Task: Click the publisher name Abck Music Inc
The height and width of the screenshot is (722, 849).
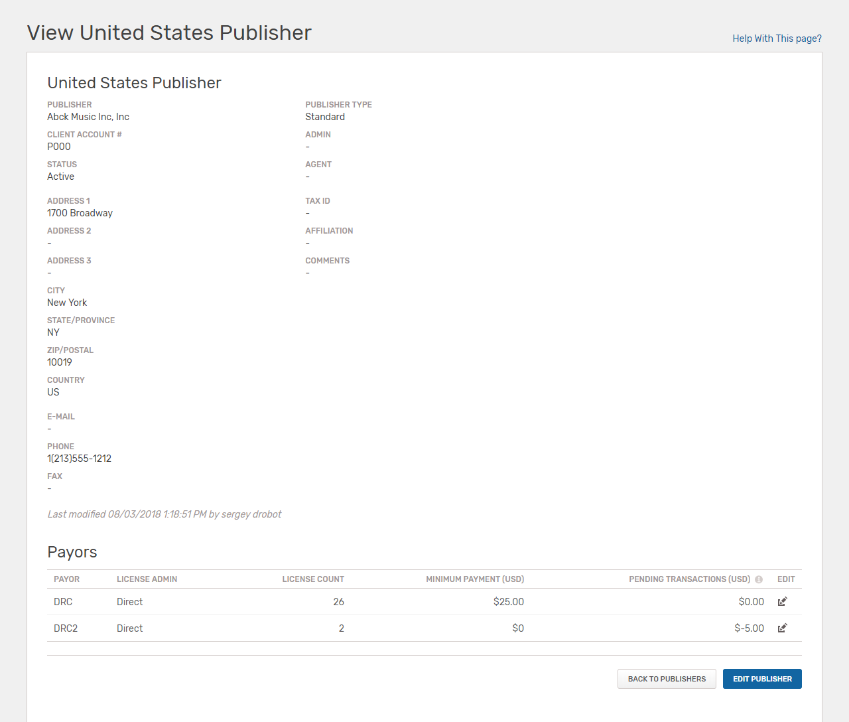Action: [x=88, y=117]
